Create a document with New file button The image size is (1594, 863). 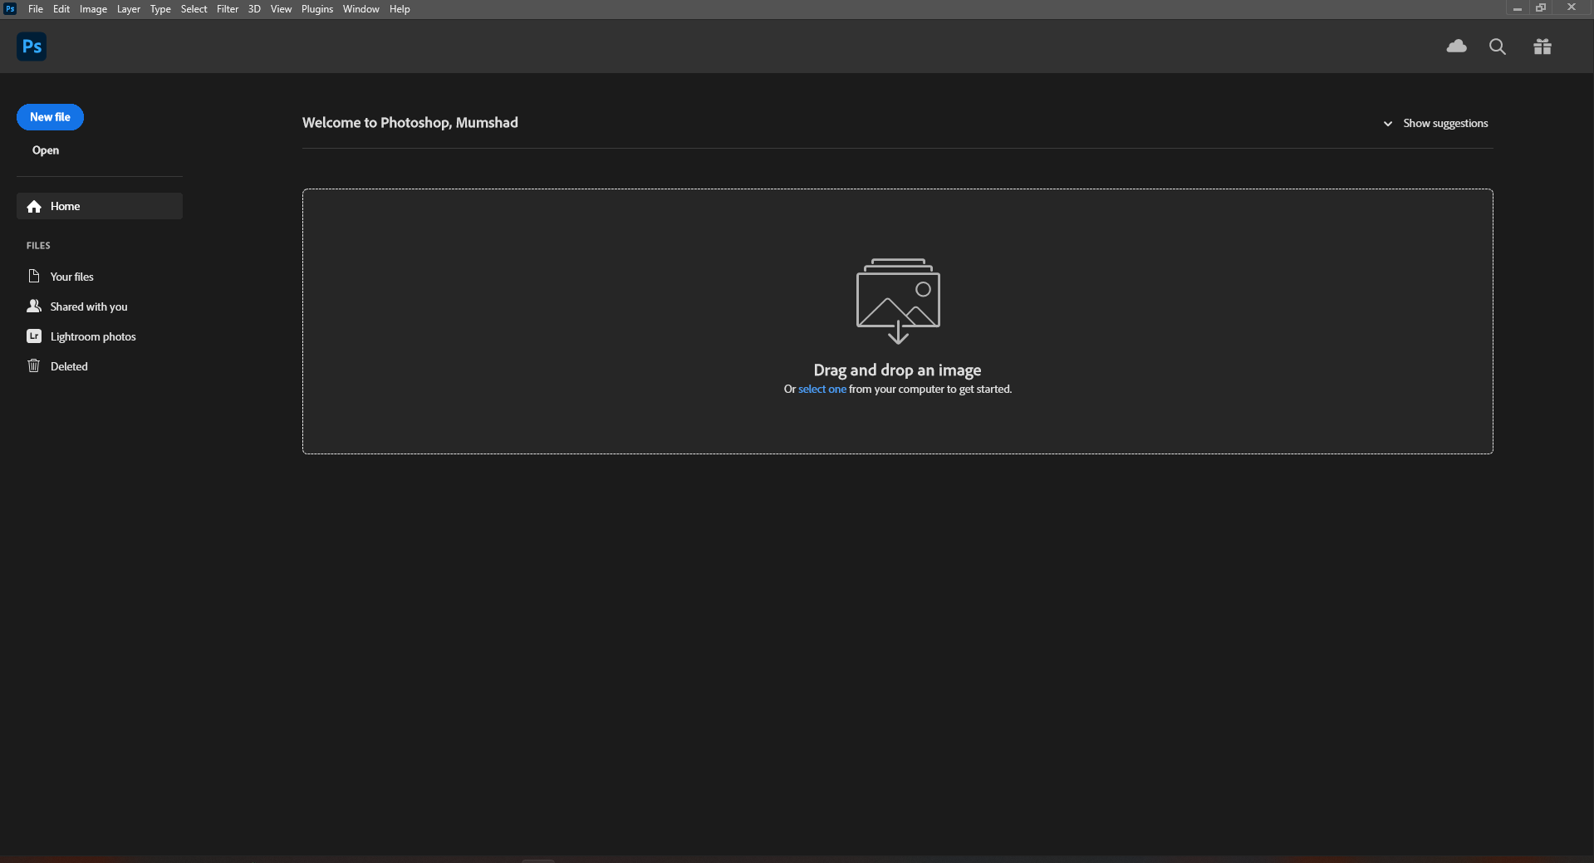(x=50, y=117)
